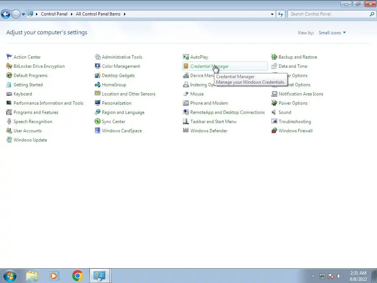
Task: Expand the arrow after All Control Panel Items
Action: (x=125, y=14)
